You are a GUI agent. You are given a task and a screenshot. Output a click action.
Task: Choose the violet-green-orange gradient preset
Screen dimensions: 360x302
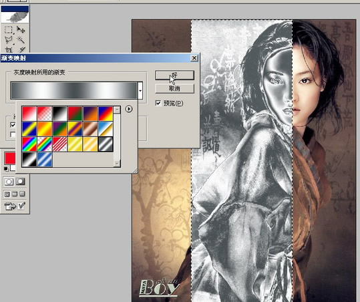pyautogui.click(x=59, y=129)
